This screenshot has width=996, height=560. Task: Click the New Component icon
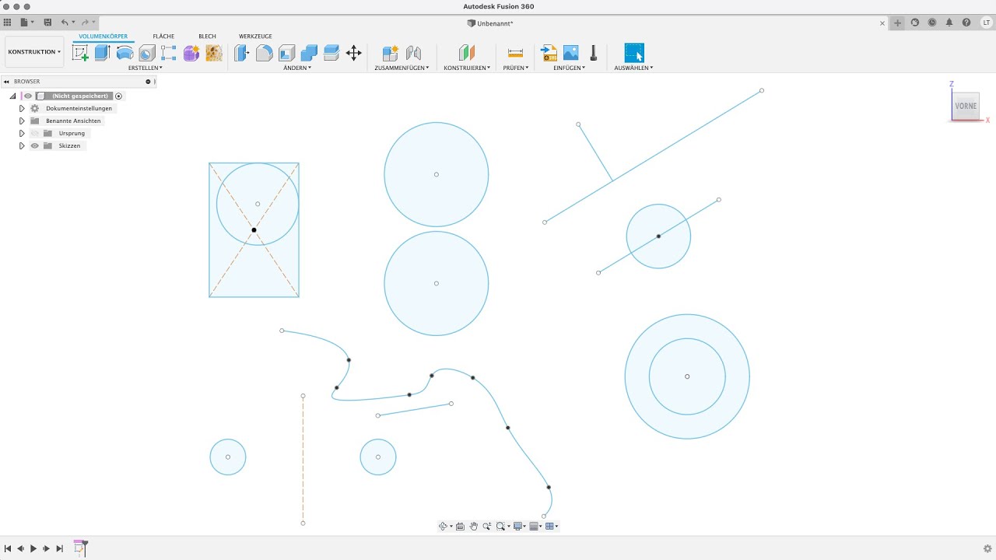pyautogui.click(x=391, y=53)
